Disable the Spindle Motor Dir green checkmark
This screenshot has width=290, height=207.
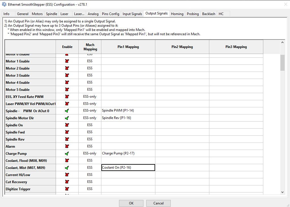point(67,118)
